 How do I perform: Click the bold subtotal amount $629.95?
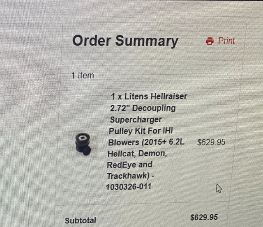[x=204, y=217]
